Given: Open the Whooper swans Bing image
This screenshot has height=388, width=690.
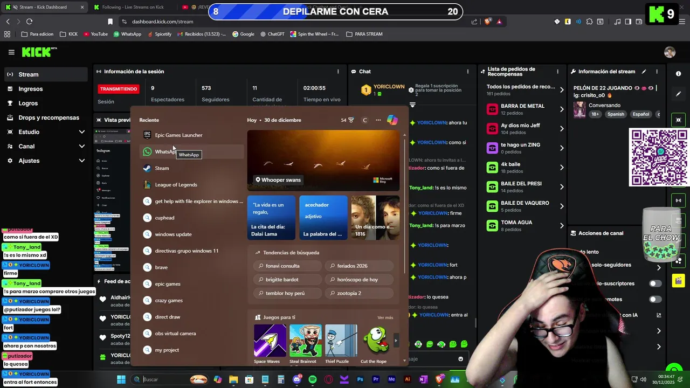Looking at the screenshot, I should click(x=323, y=161).
